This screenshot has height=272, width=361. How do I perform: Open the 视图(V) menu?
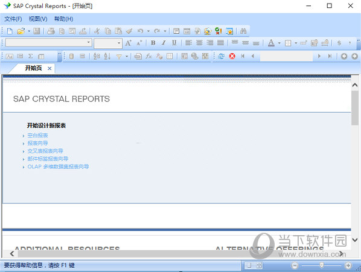(x=38, y=19)
